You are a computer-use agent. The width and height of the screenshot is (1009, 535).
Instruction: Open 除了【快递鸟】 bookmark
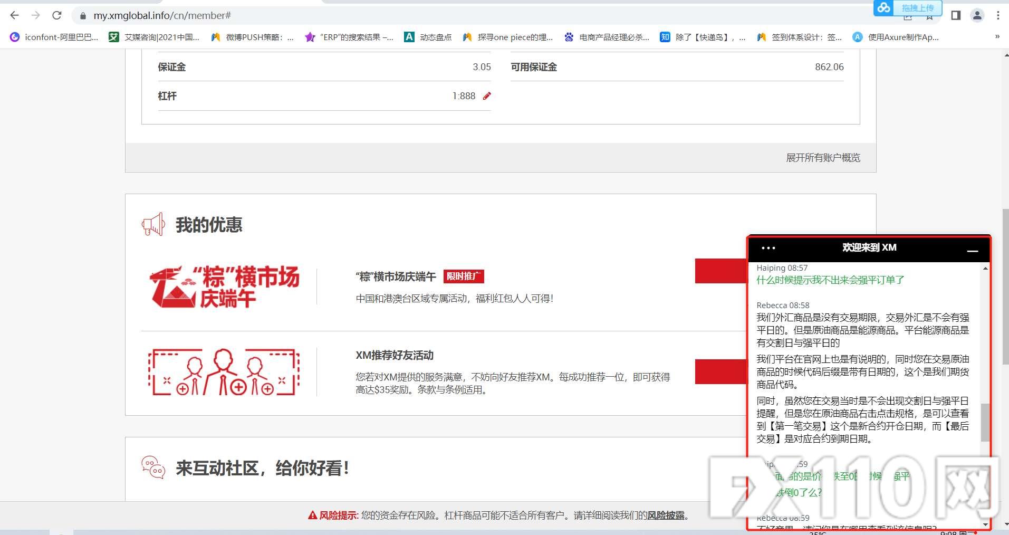pos(703,37)
